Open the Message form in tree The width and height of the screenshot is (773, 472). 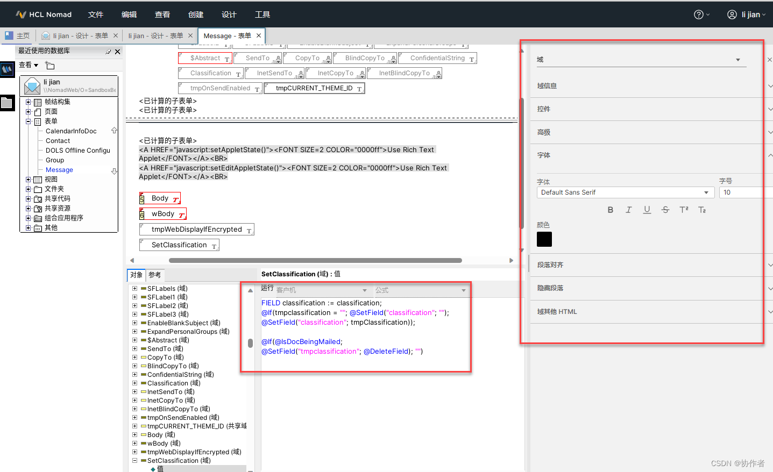59,170
